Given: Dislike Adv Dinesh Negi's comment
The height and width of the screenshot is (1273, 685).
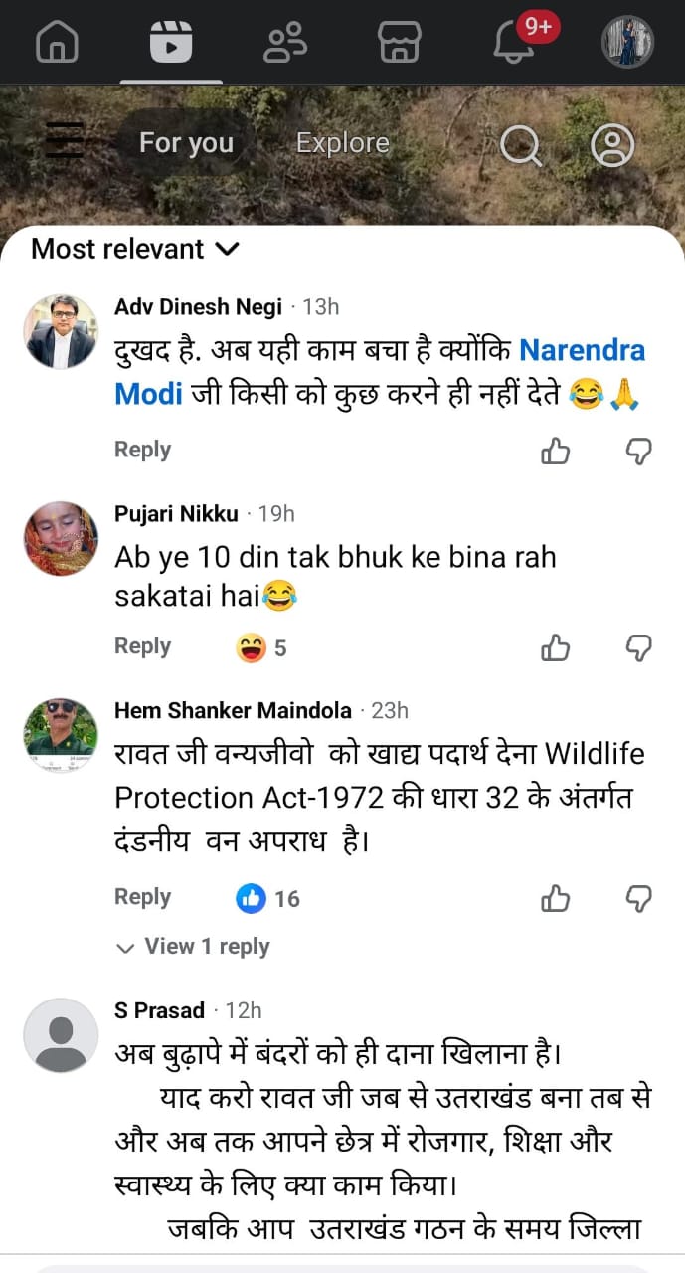Looking at the screenshot, I should click(638, 452).
